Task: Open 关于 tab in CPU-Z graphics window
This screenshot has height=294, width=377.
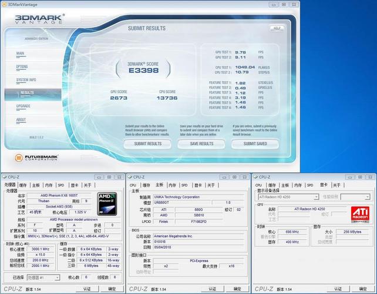Action: pyautogui.click(x=337, y=185)
